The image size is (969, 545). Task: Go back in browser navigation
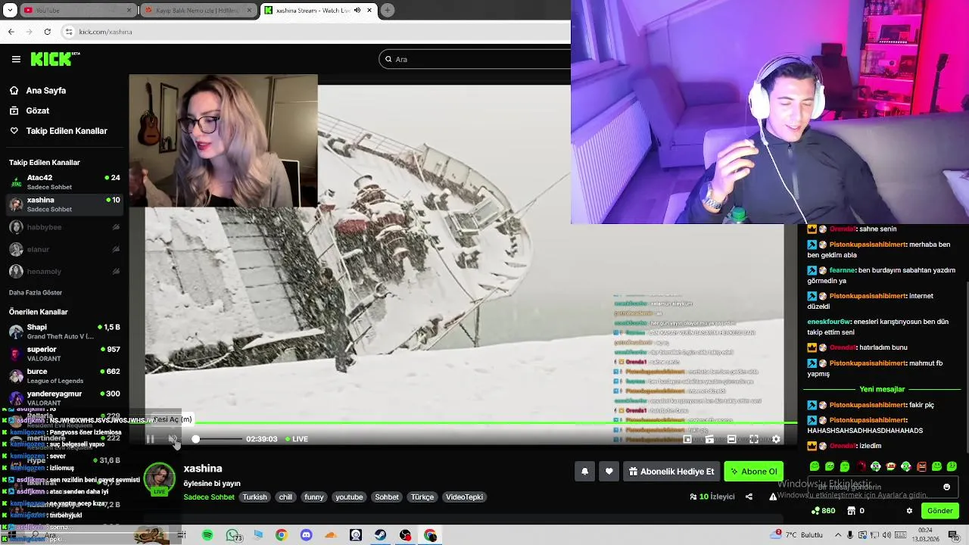click(11, 32)
